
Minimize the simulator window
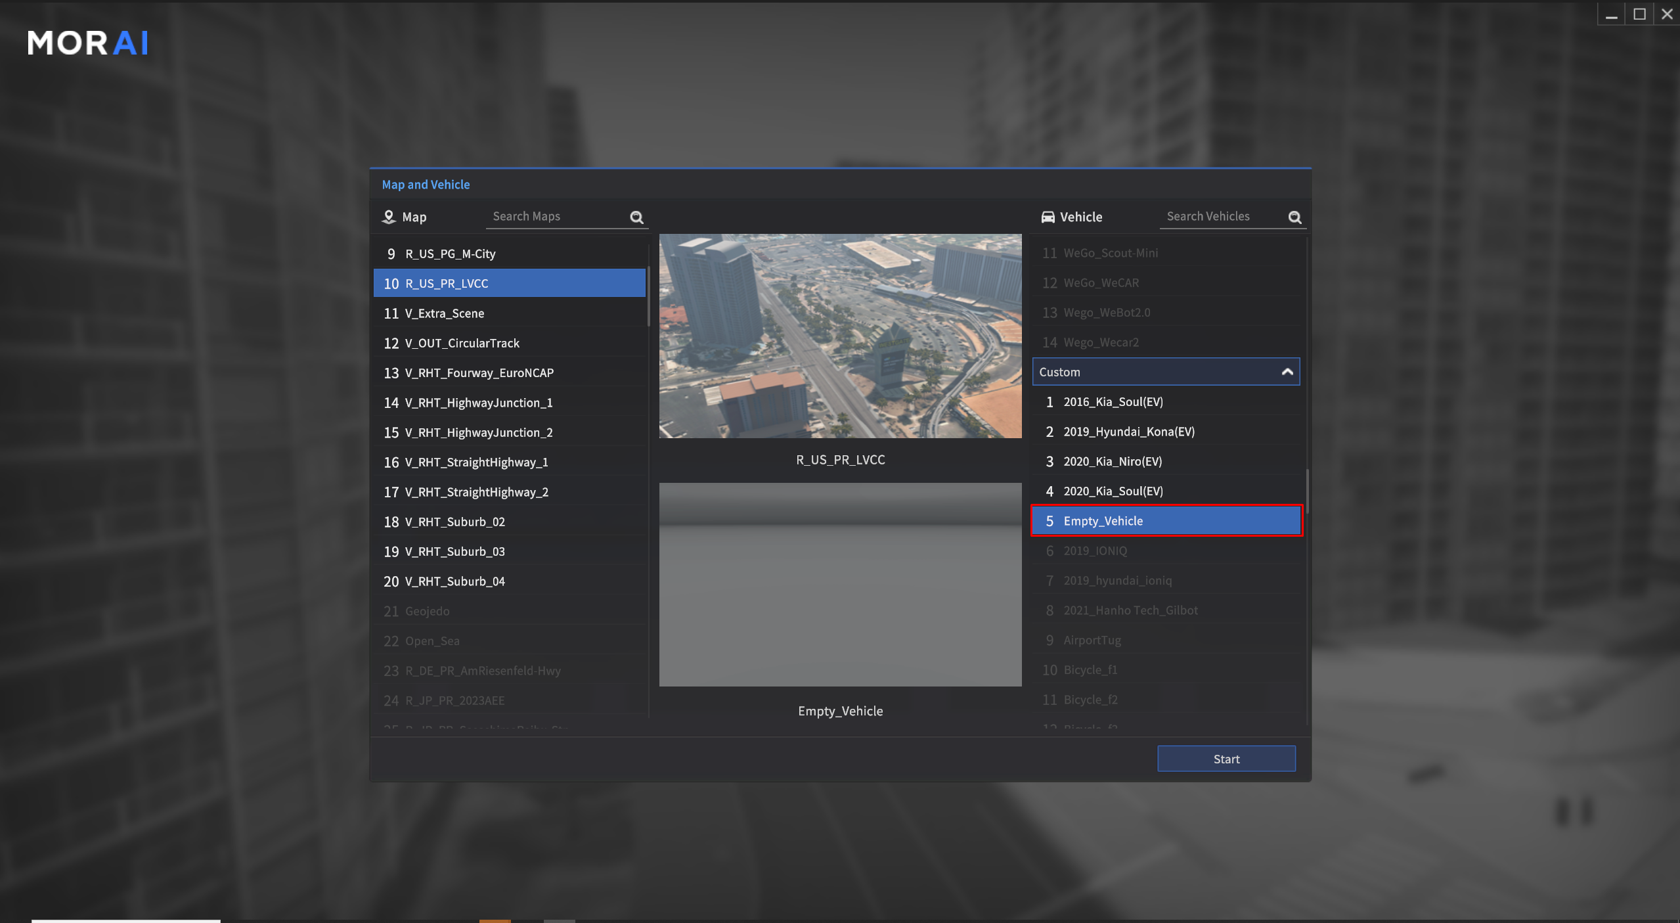(x=1611, y=14)
